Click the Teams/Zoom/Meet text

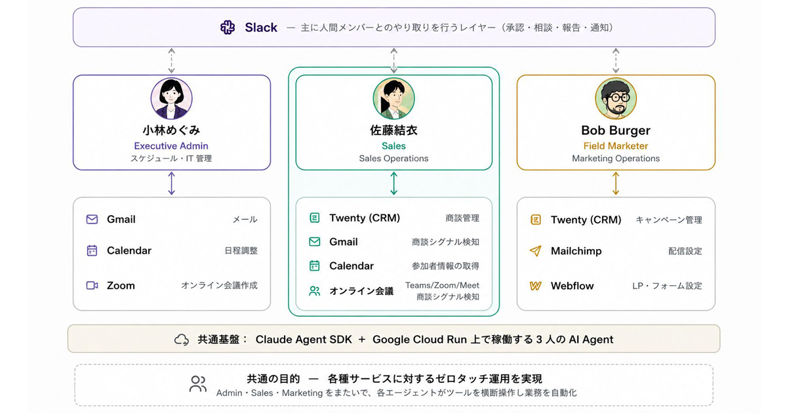[442, 285]
